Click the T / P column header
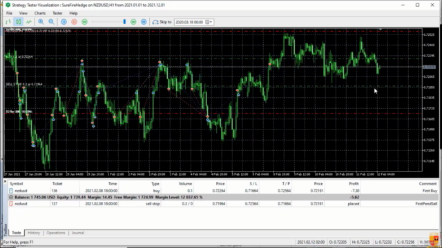Viewport: 442px width, 248px height. point(286,184)
